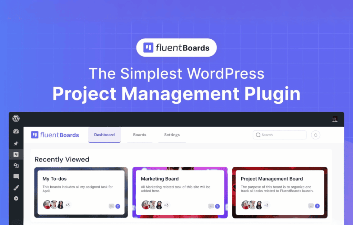Open the WordPress Dashboard gauge icon in sidebar
The image size is (353, 225).
(x=16, y=131)
